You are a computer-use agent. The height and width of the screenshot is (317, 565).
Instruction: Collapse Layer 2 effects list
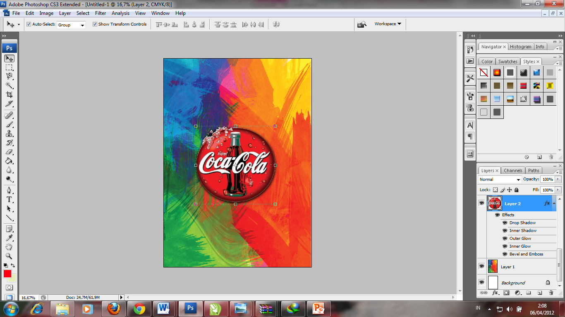click(554, 203)
